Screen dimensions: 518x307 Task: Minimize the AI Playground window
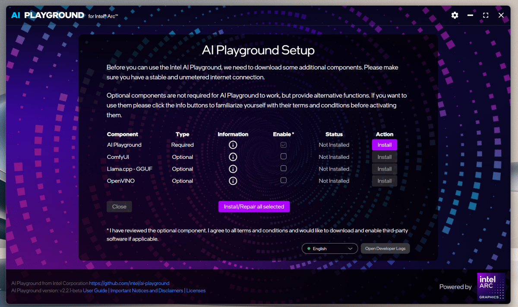coord(471,16)
